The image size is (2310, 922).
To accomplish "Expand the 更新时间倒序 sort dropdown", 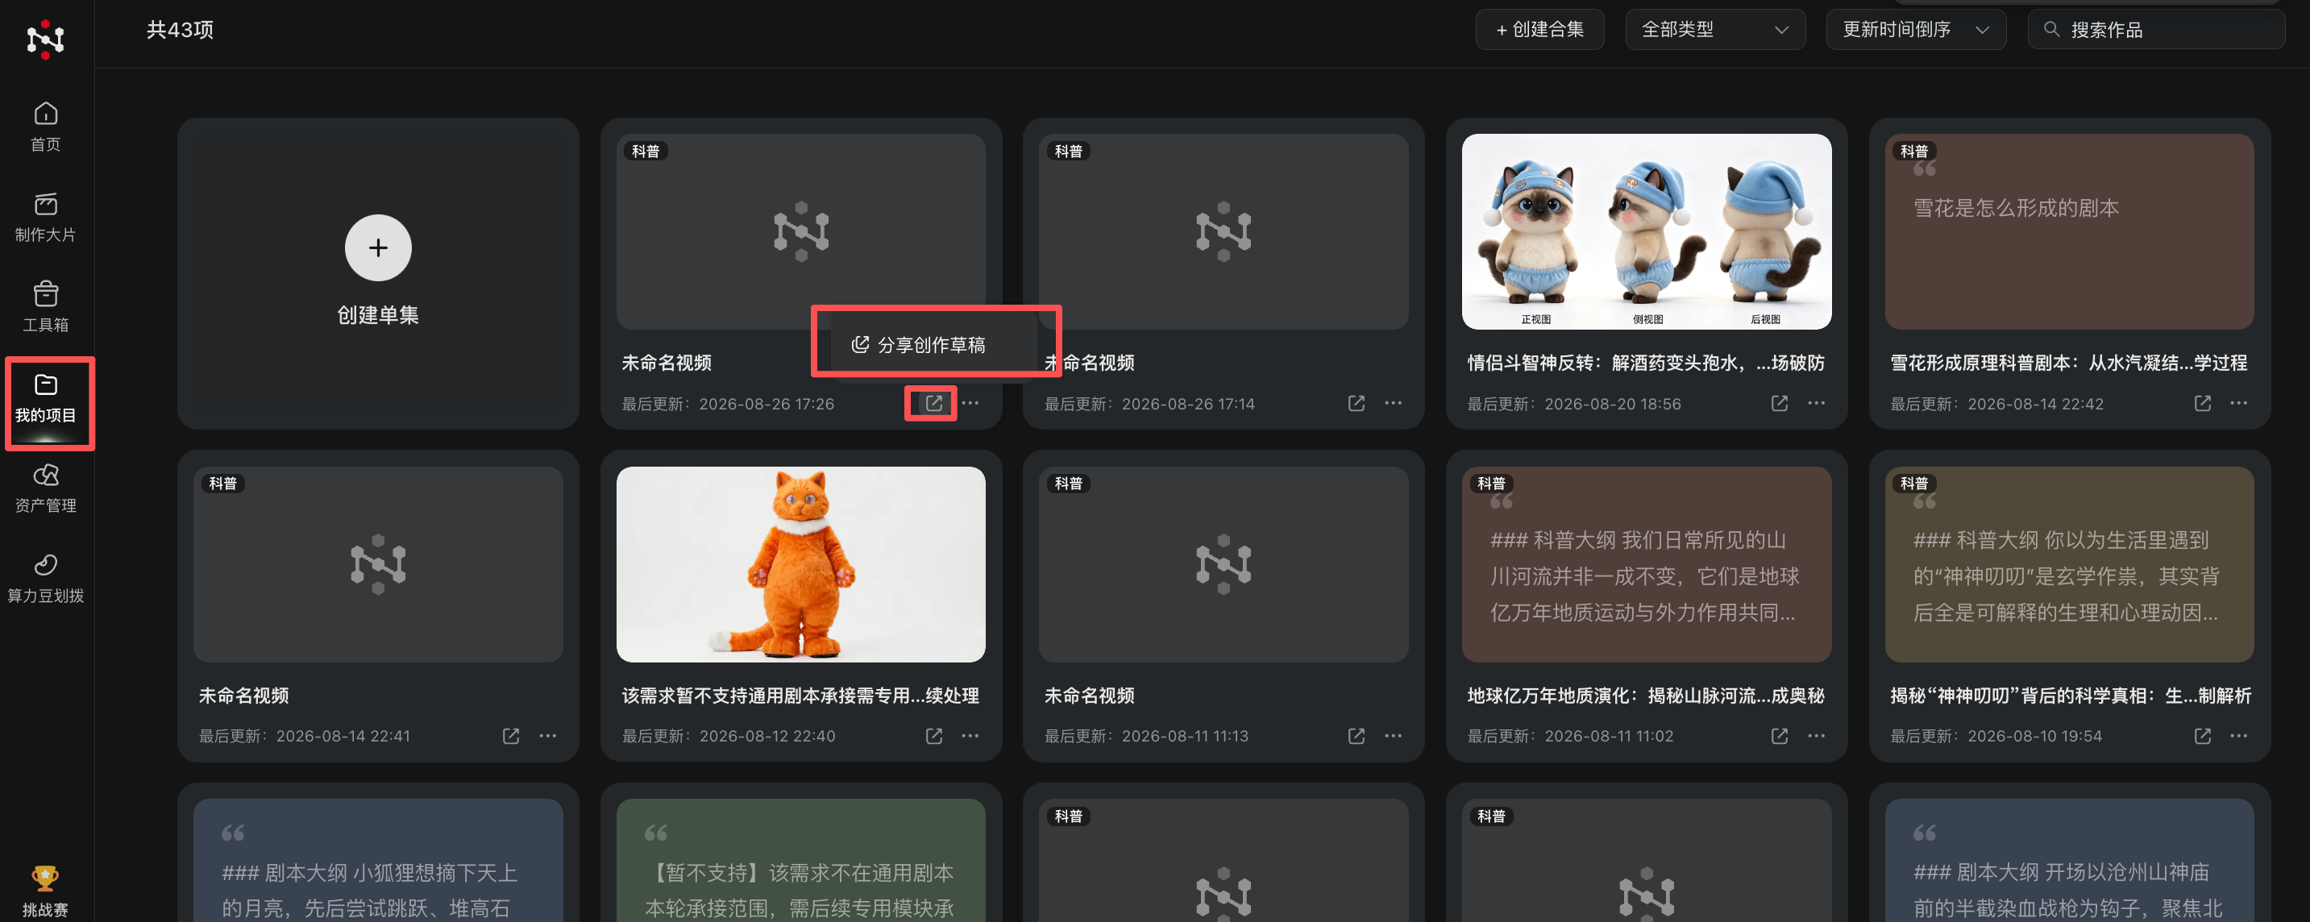I will tap(1915, 30).
